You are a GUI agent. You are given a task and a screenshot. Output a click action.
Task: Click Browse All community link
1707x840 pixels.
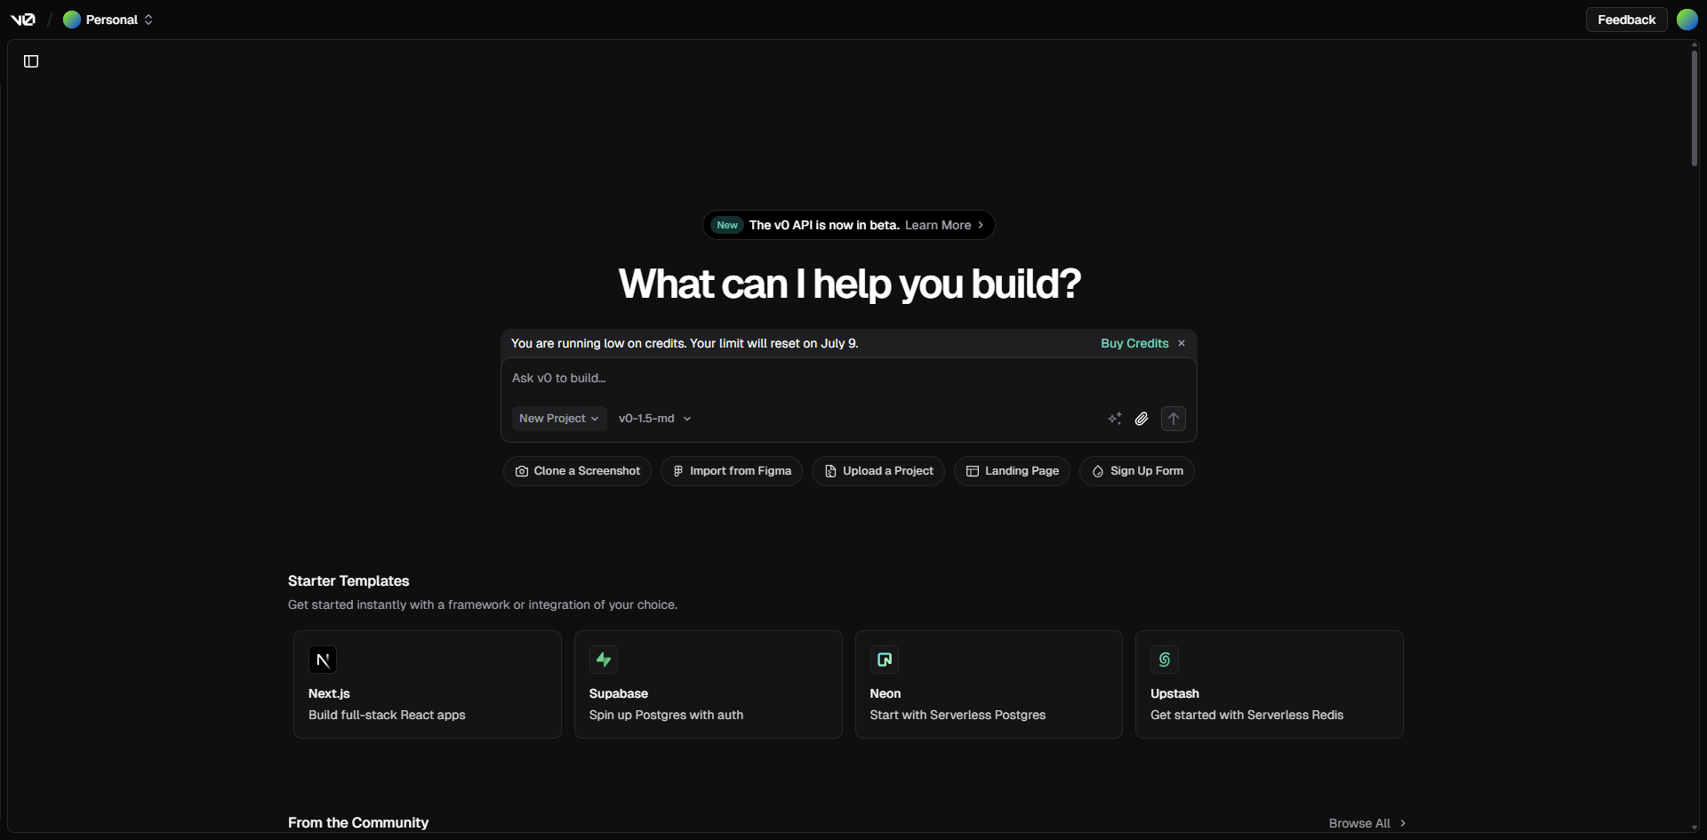(x=1367, y=823)
